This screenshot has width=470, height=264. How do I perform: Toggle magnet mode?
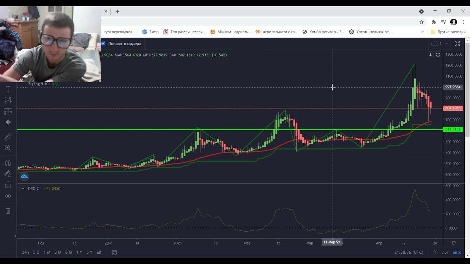tap(8, 163)
